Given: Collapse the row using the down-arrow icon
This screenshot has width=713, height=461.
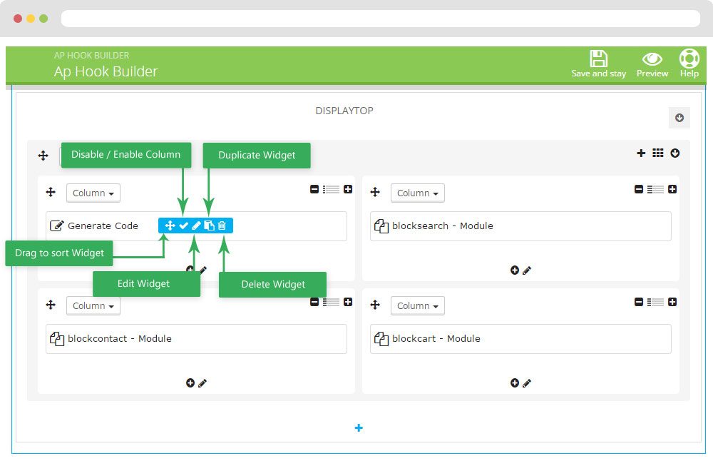Looking at the screenshot, I should pyautogui.click(x=674, y=153).
